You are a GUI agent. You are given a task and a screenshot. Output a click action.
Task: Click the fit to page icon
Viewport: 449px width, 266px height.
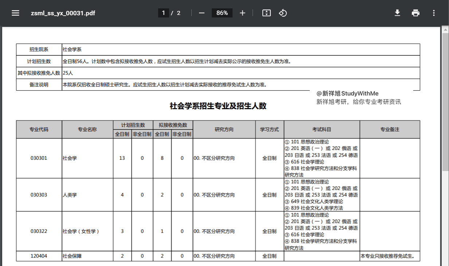(x=266, y=13)
